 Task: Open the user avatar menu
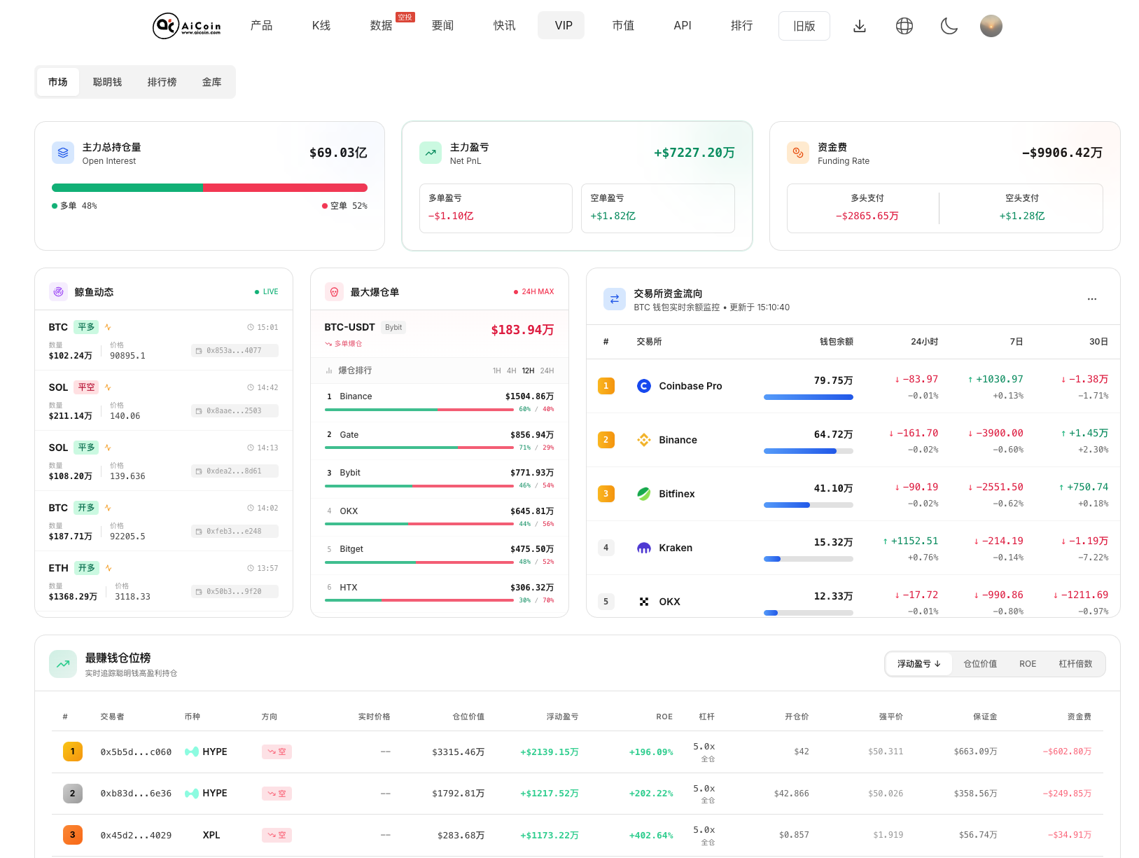tap(991, 25)
